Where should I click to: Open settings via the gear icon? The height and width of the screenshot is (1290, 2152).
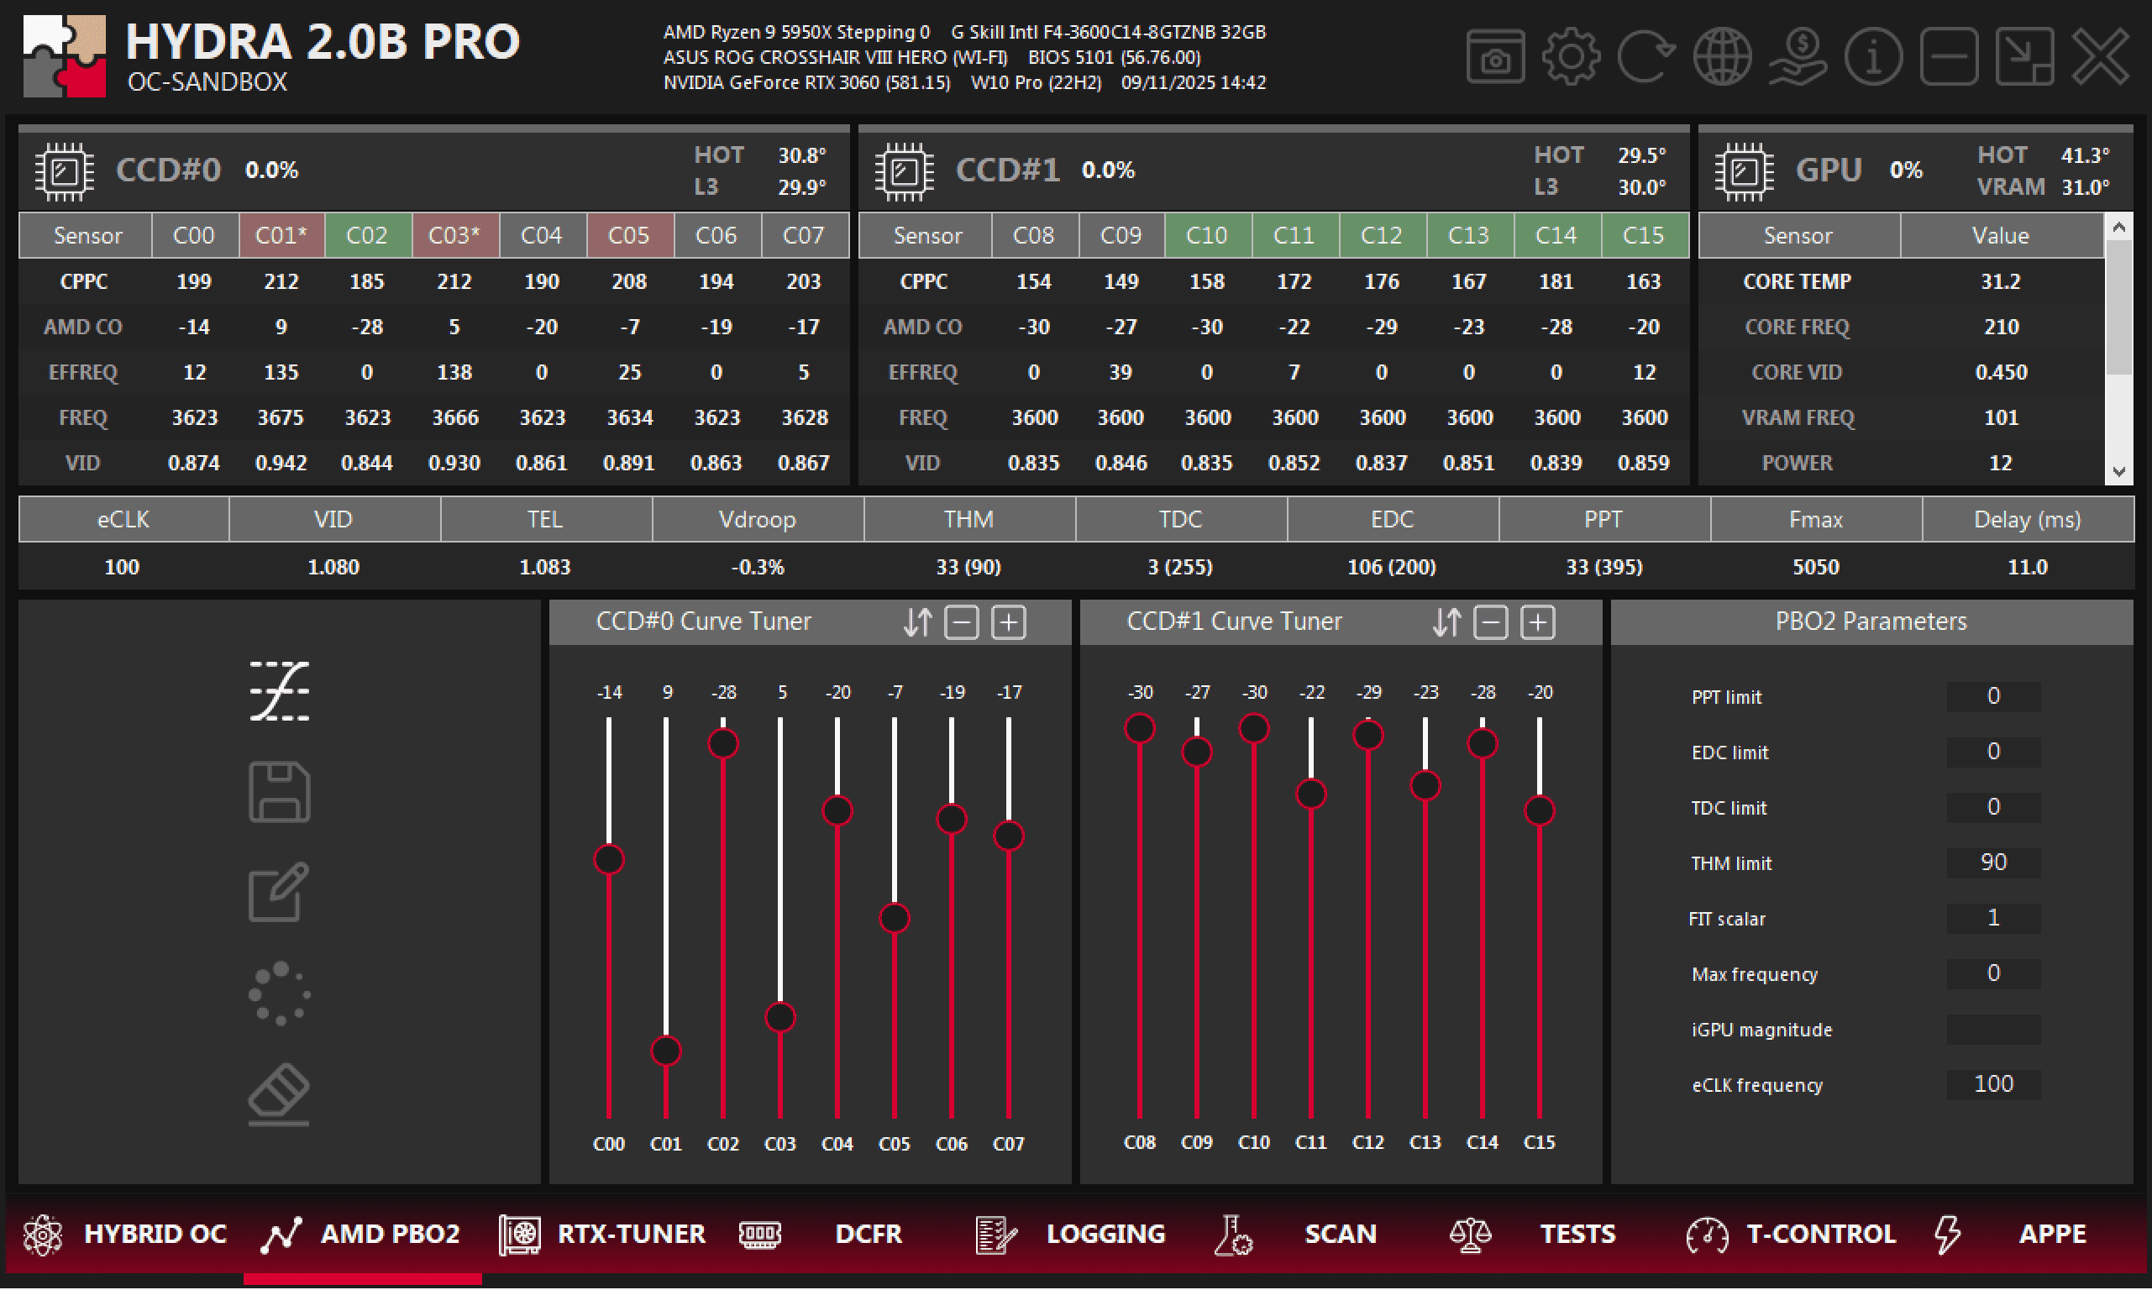1571,57
